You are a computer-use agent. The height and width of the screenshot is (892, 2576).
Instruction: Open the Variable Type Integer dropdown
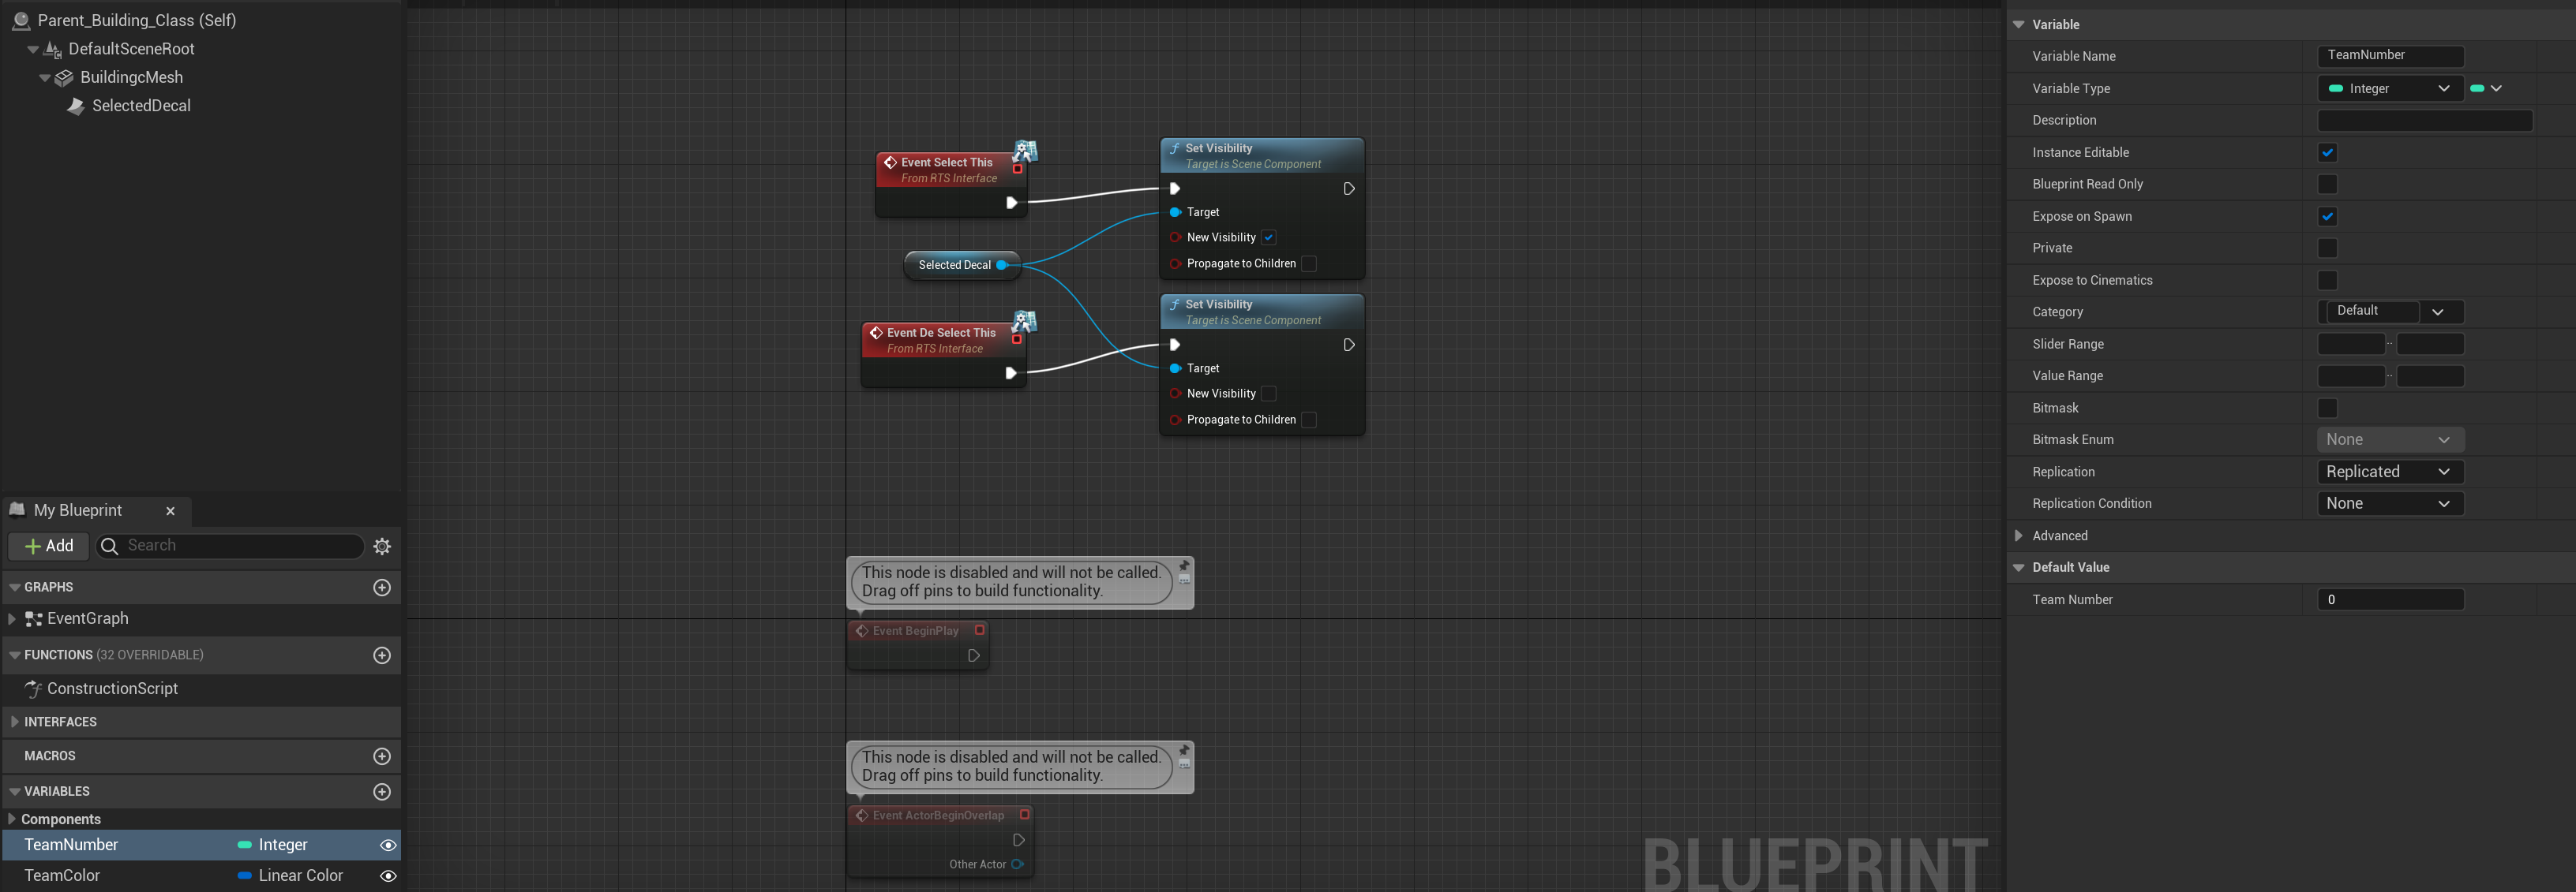(2389, 89)
